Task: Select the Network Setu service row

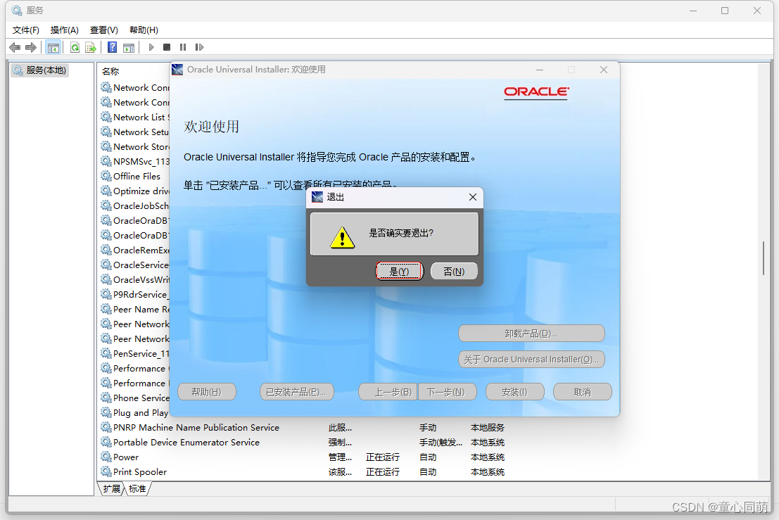Action: pyautogui.click(x=134, y=132)
